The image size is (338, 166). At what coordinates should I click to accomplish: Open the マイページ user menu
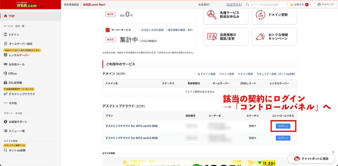click(x=326, y=5)
